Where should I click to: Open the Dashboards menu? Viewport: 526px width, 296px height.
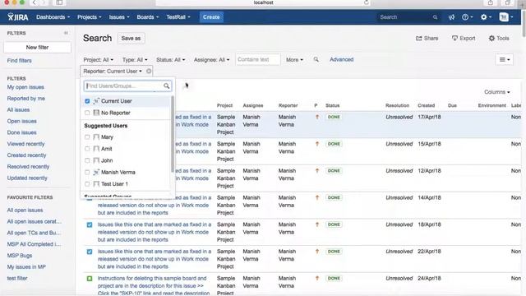click(53, 17)
